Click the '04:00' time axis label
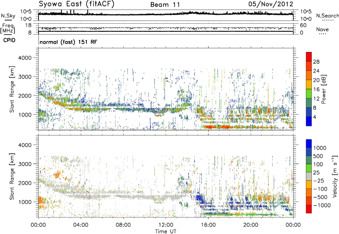The image size is (339, 234). click(81, 225)
